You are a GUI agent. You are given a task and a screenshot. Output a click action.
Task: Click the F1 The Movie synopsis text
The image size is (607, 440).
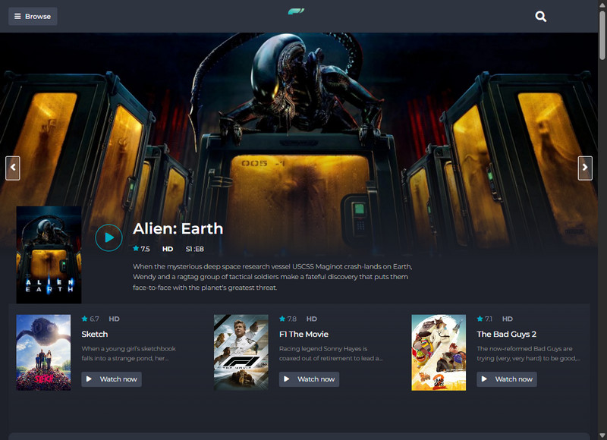[x=331, y=354]
